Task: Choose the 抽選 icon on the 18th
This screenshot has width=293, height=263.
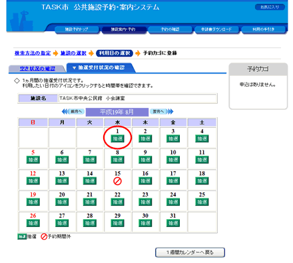Action: 202,181
